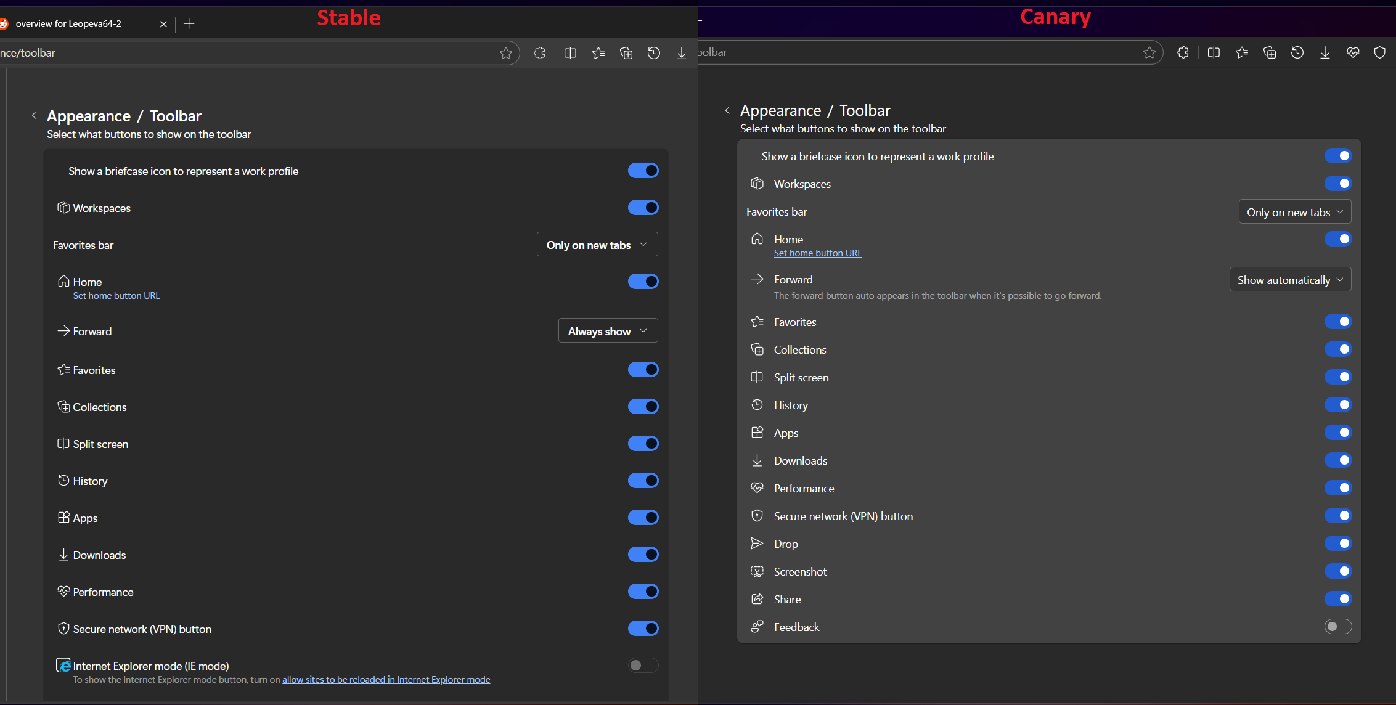The image size is (1396, 705).
Task: Open Favorites icon in Canary toolbar
Action: coord(1242,52)
